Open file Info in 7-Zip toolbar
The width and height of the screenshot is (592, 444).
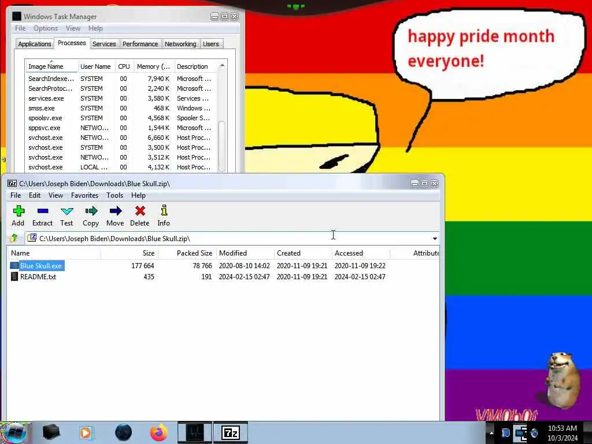pyautogui.click(x=164, y=216)
